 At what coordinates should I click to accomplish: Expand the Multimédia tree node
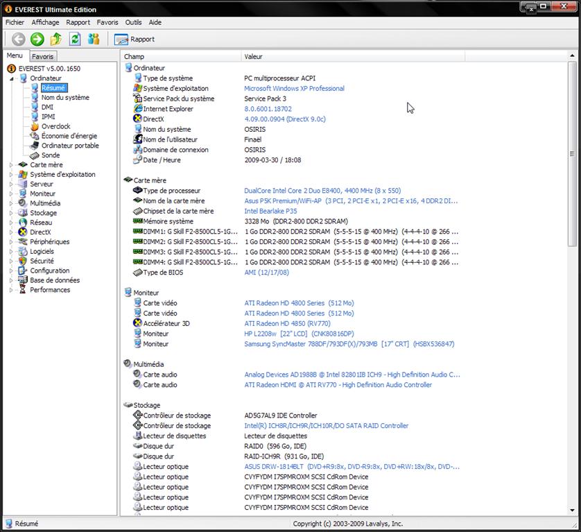pos(11,203)
